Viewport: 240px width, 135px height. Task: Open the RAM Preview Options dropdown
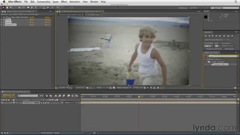click(217, 40)
